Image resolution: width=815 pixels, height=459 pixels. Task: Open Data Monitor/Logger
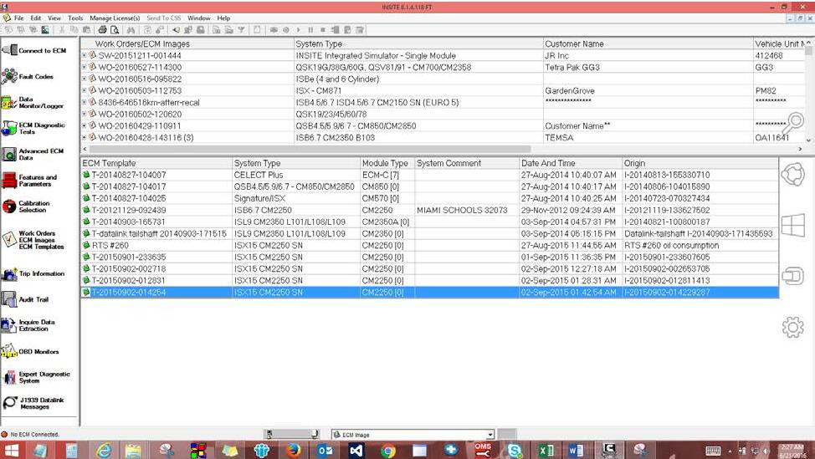[x=33, y=102]
